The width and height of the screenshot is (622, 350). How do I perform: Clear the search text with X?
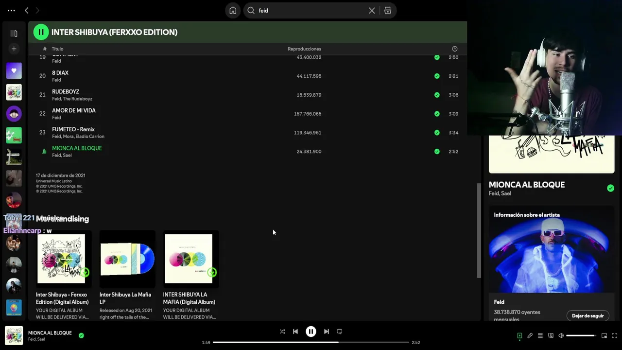coord(372,10)
